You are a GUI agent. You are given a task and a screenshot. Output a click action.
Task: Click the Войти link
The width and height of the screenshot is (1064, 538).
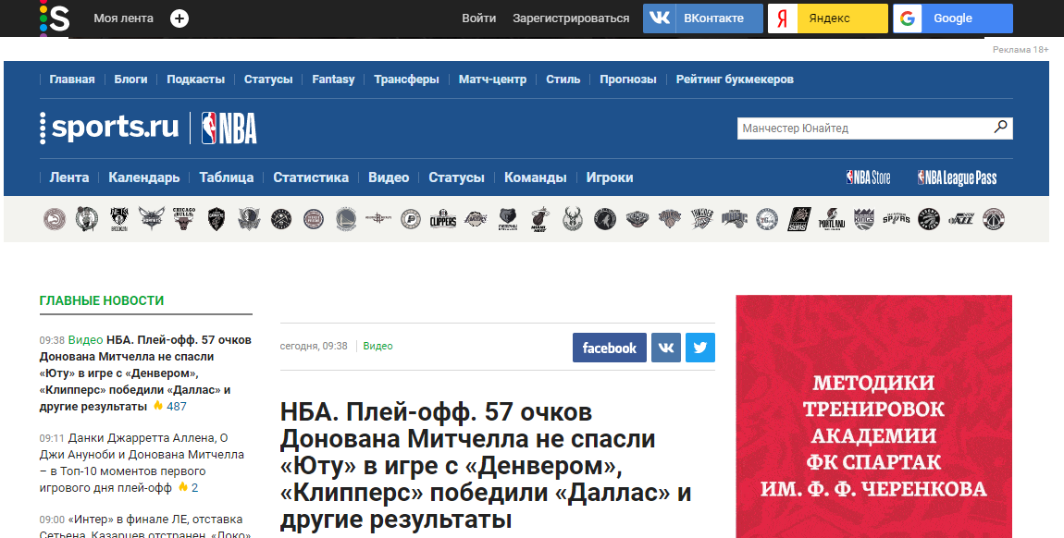pos(479,18)
